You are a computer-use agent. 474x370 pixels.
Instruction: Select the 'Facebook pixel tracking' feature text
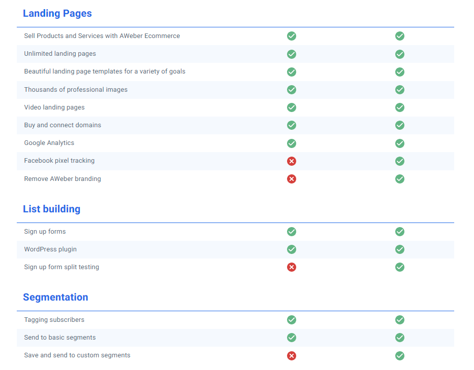coord(59,161)
